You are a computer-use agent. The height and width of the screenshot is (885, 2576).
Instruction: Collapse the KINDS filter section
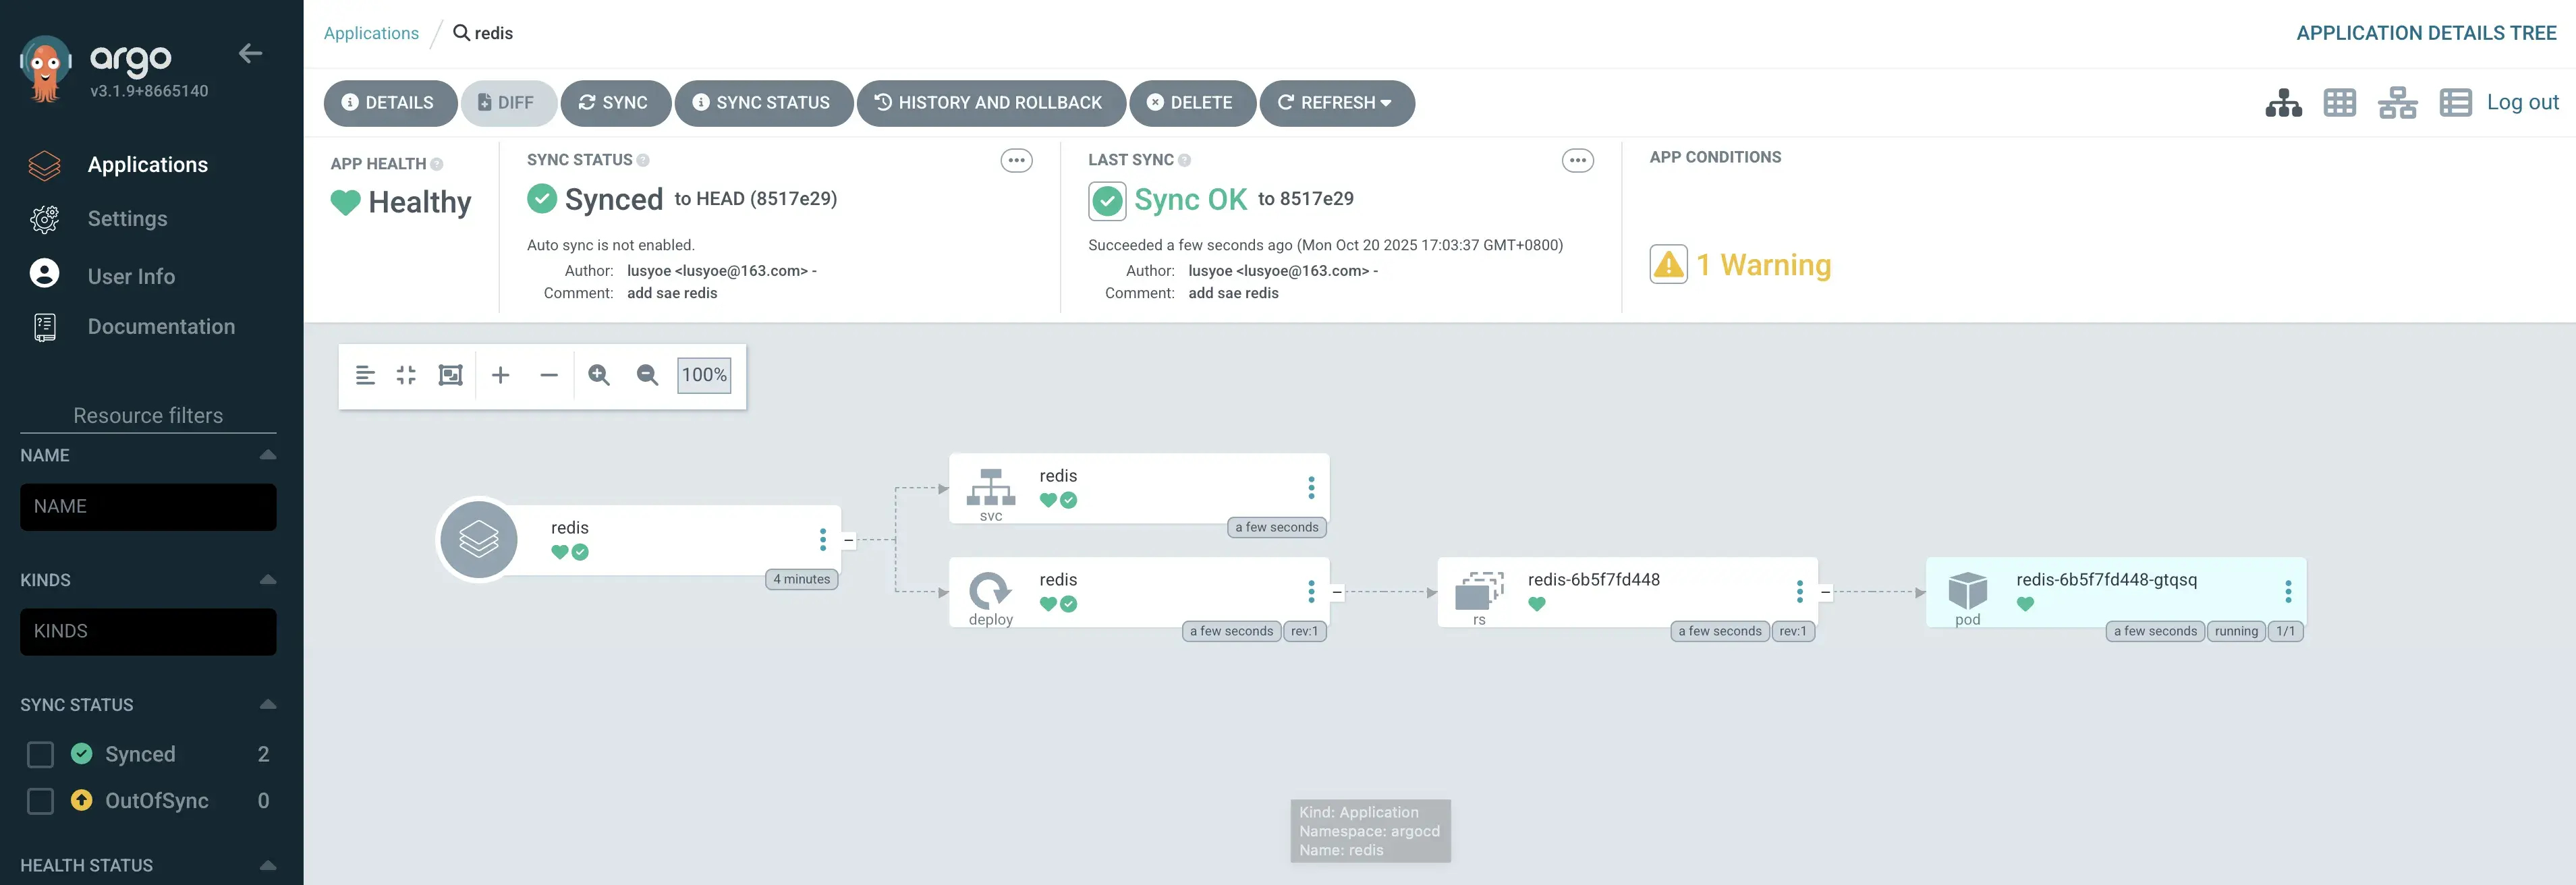click(267, 580)
